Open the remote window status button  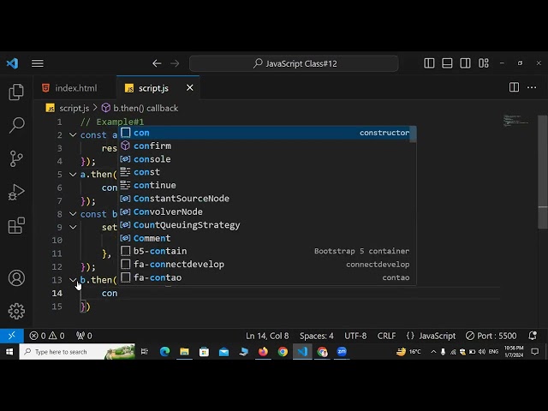[11, 336]
